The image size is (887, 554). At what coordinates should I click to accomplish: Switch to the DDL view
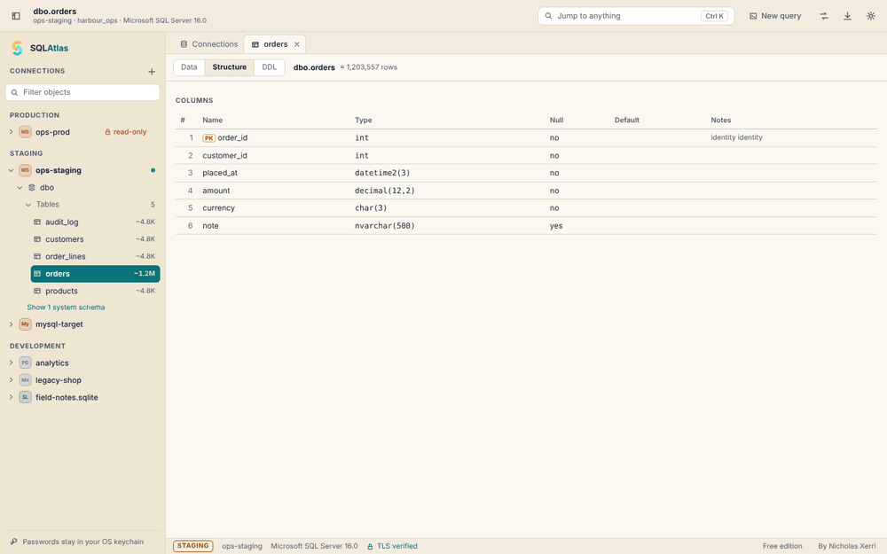(x=270, y=67)
